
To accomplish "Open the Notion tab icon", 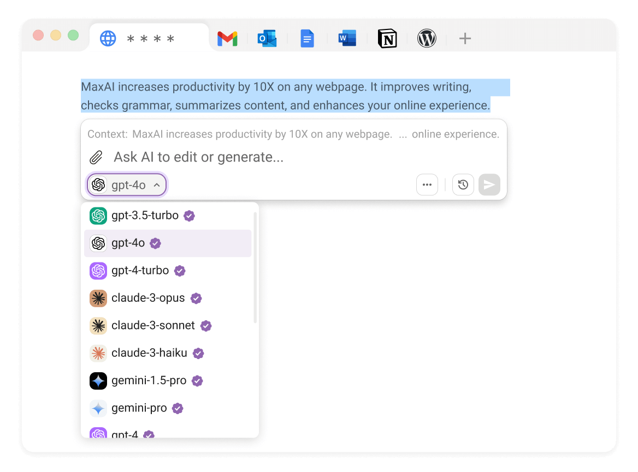I will click(387, 39).
